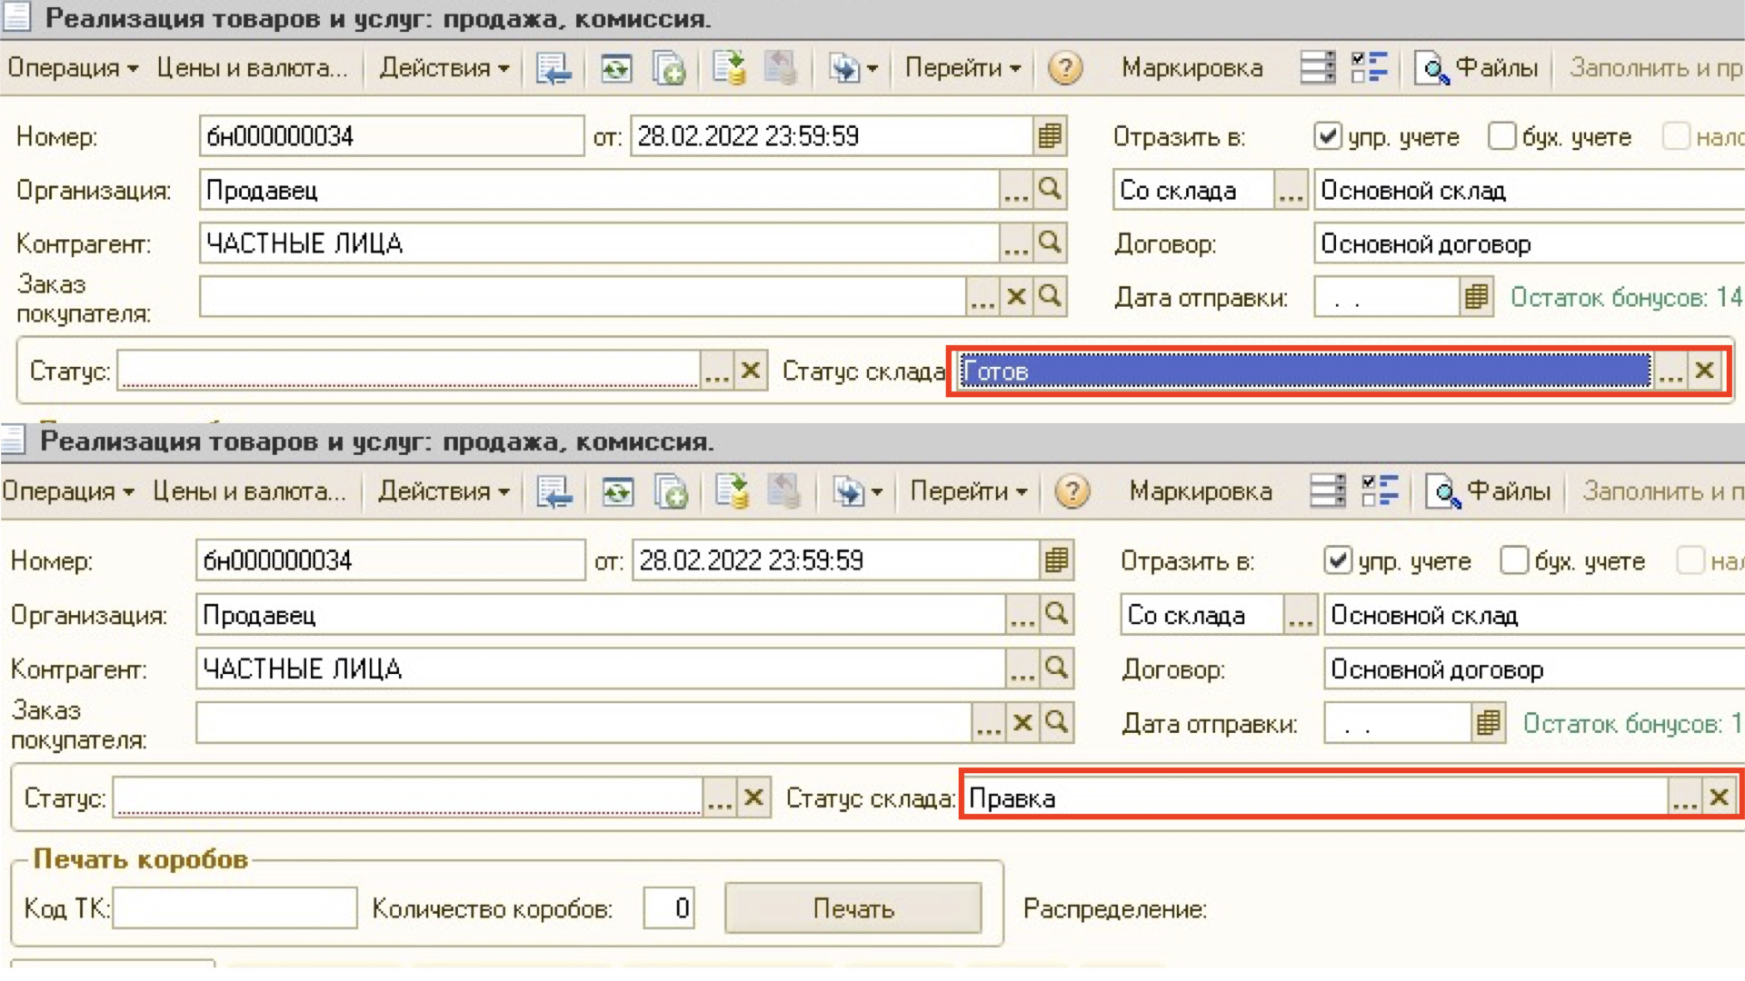The width and height of the screenshot is (1745, 981).
Task: Open the Перейти menu in the lower window
Action: 968,491
